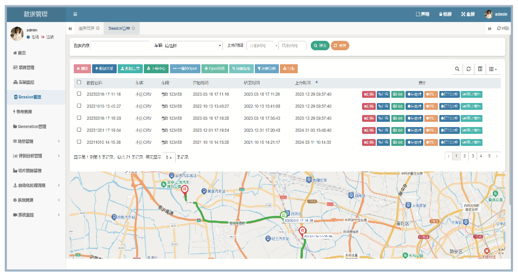
Task: Click the fullscreen icon in the header
Action: pos(463,14)
